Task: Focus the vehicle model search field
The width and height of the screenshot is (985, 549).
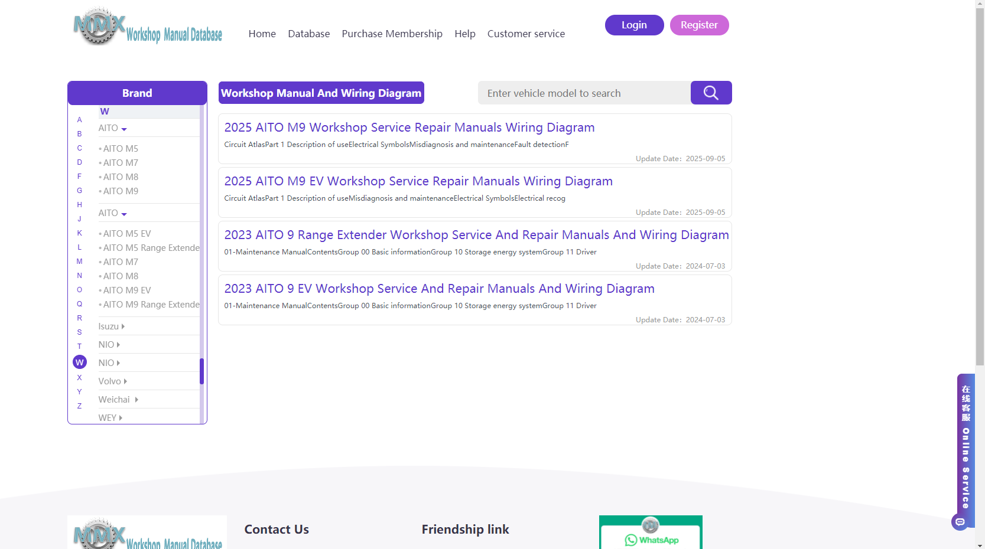Action: (584, 93)
